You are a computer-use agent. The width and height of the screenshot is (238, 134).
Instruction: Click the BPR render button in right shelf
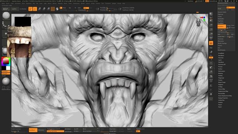(x=211, y=14)
